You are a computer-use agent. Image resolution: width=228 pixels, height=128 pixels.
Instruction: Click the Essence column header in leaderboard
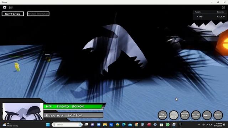pyautogui.click(x=221, y=12)
